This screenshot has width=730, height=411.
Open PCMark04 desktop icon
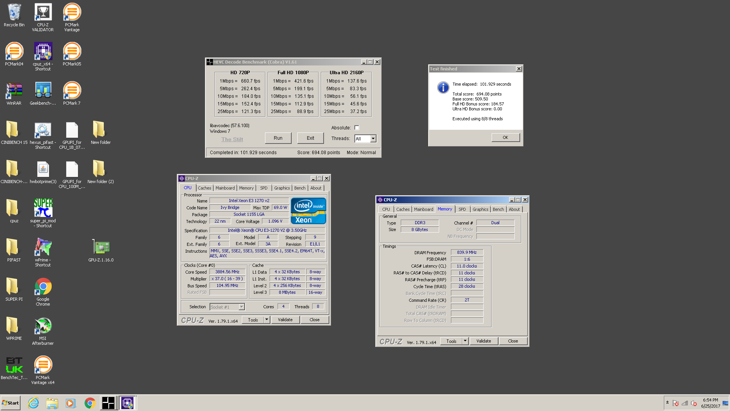click(x=14, y=54)
